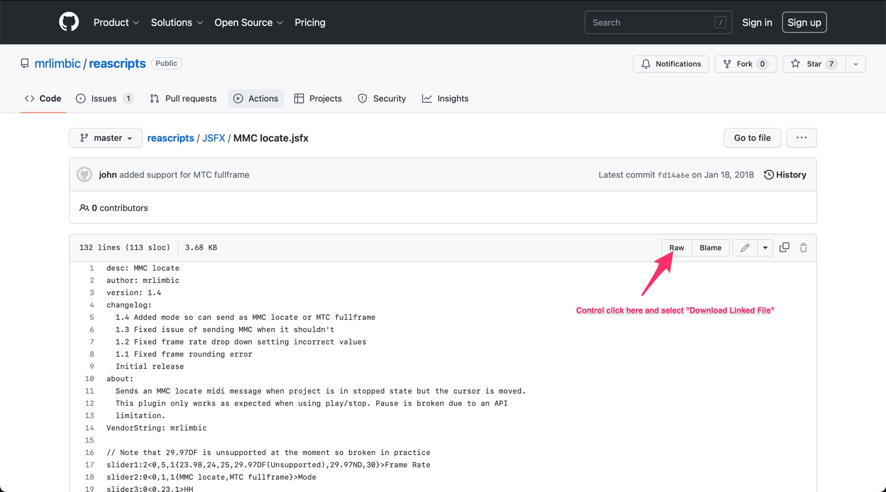Switch to the Security tab
886x492 pixels.
tap(382, 98)
